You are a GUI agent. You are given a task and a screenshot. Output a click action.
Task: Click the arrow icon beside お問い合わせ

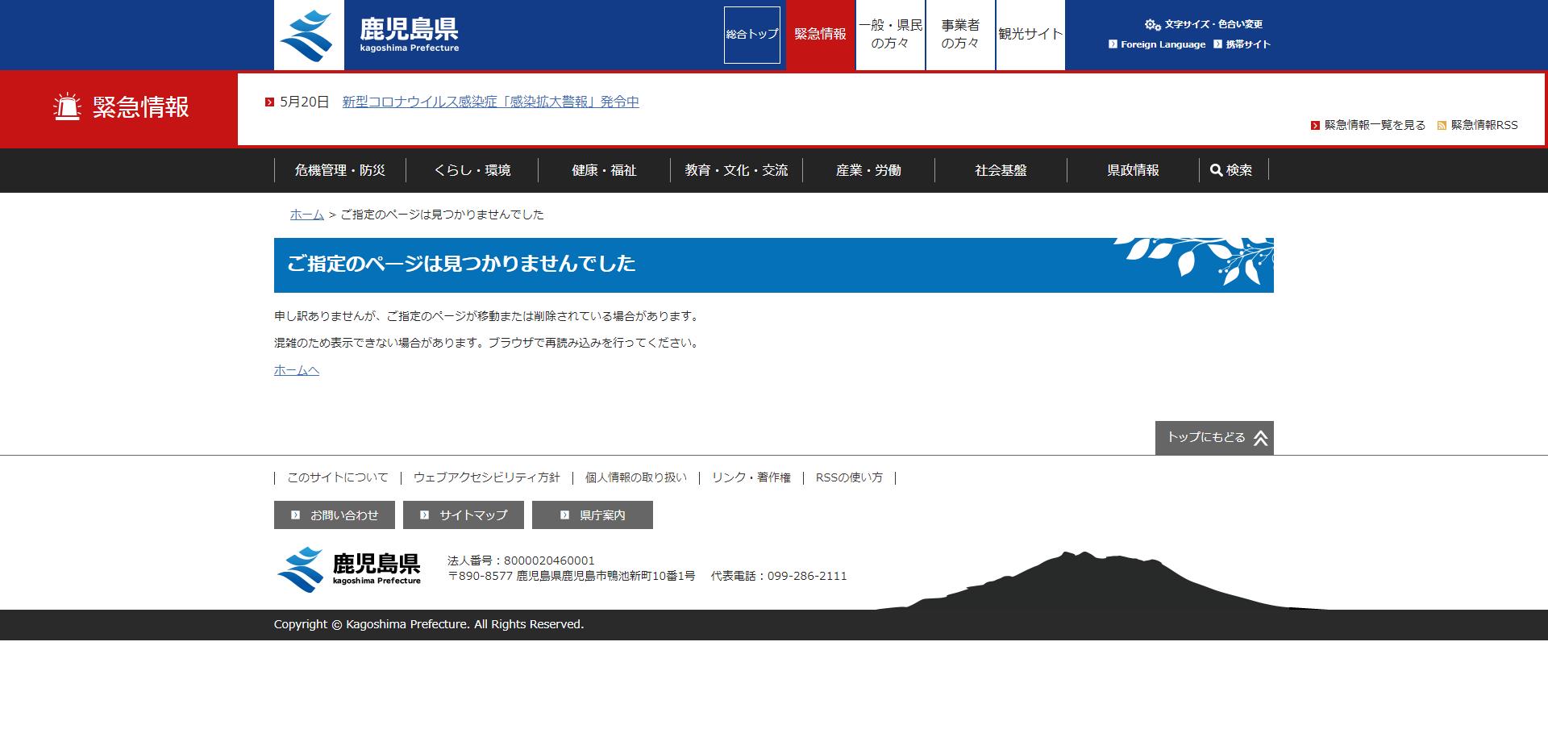(294, 515)
